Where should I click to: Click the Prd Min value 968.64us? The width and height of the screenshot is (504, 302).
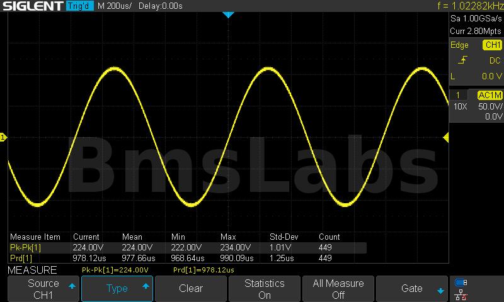click(x=187, y=259)
